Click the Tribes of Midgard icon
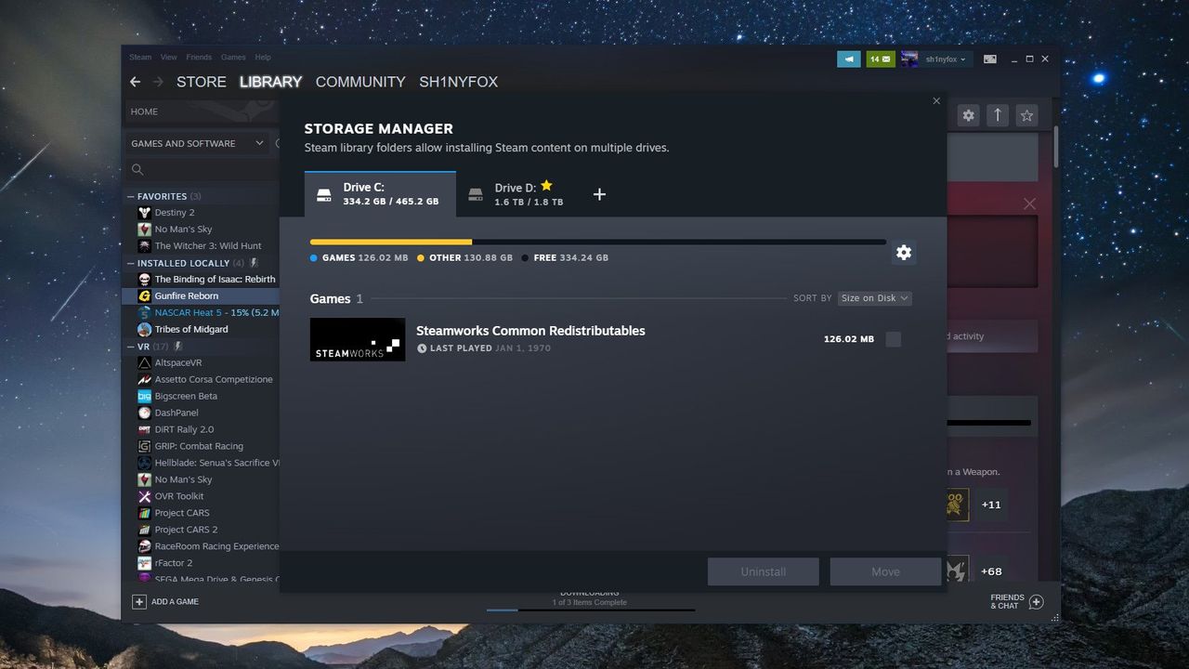This screenshot has height=669, width=1189. point(144,329)
